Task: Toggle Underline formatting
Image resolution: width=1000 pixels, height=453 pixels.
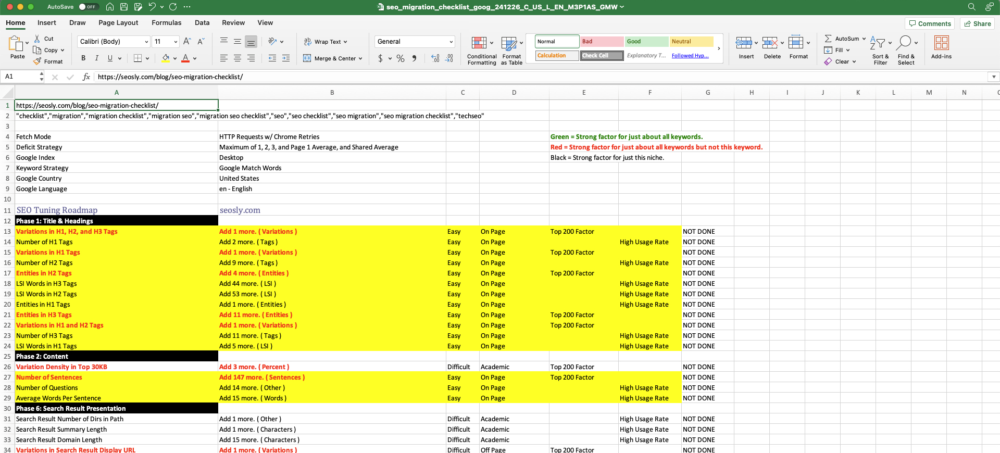Action: [110, 58]
